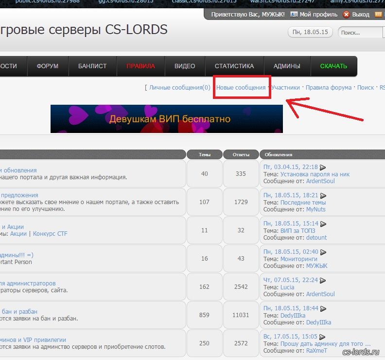Open topic Установка пароля на ник

315,174
